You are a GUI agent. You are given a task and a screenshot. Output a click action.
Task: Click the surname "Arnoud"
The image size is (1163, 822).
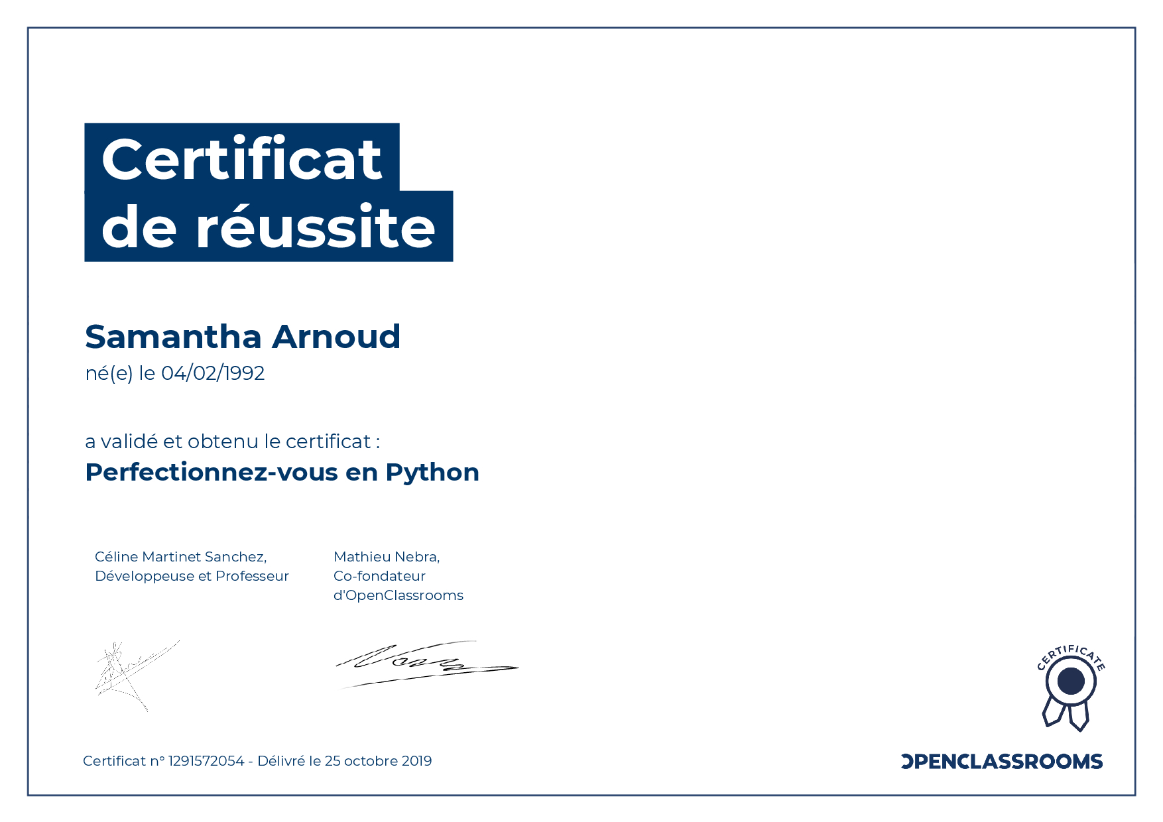(x=336, y=337)
